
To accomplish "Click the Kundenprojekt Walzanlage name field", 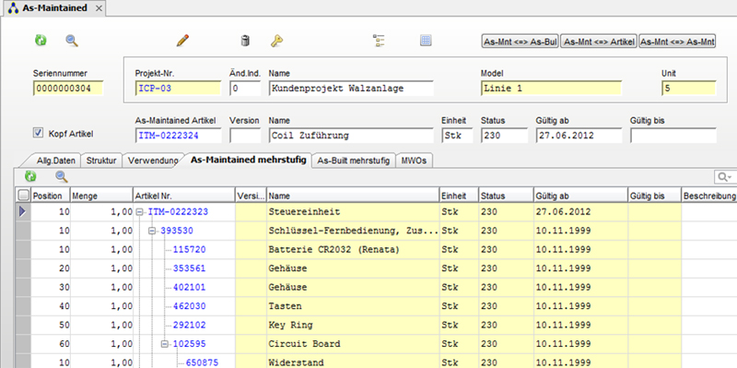I will tap(351, 89).
